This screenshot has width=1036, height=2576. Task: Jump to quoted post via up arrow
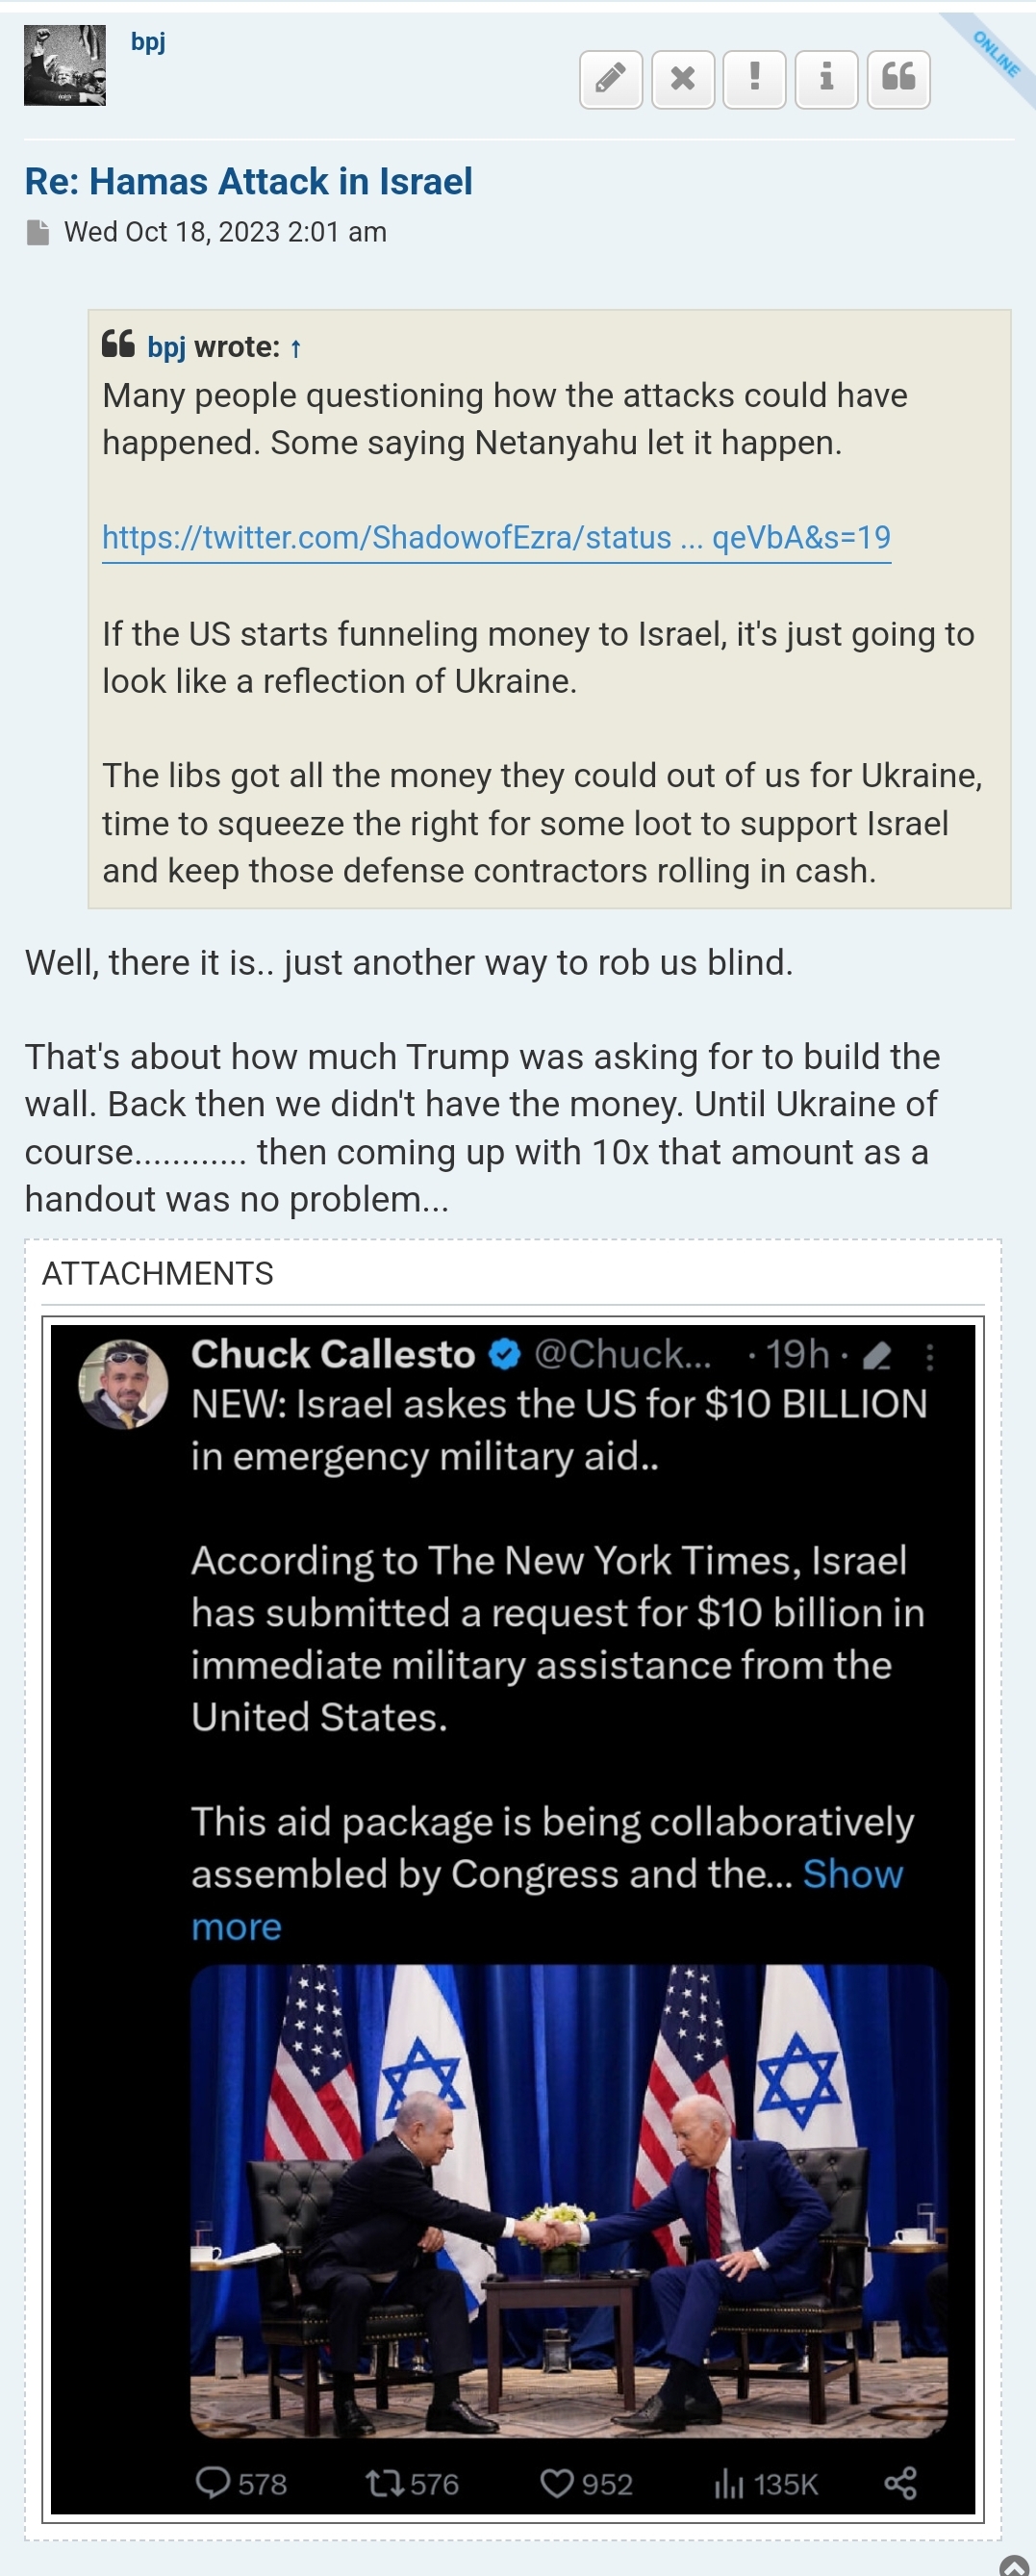pos(296,349)
